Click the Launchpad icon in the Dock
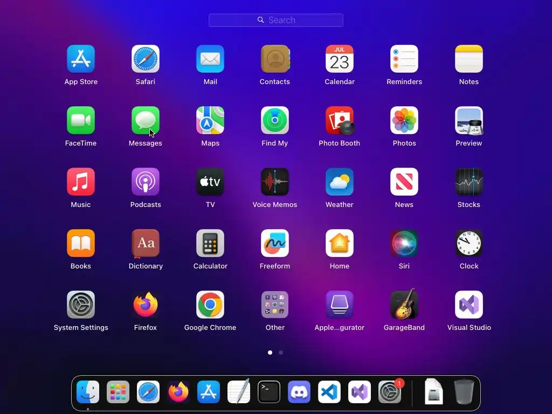Image resolution: width=552 pixels, height=414 pixels. 118,392
